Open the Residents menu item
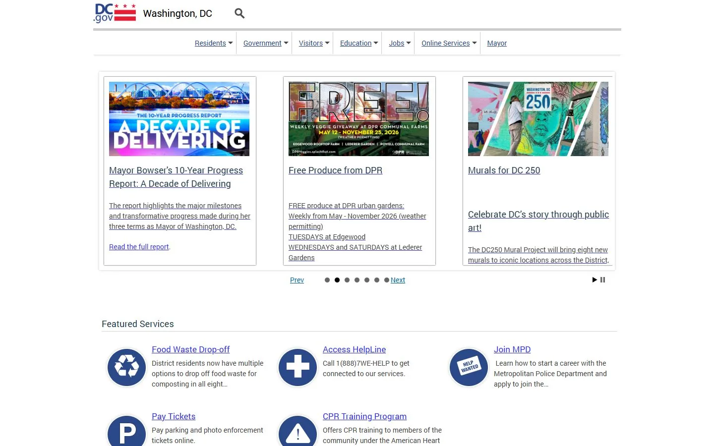Screen dimensions: 714x446 click(x=210, y=43)
